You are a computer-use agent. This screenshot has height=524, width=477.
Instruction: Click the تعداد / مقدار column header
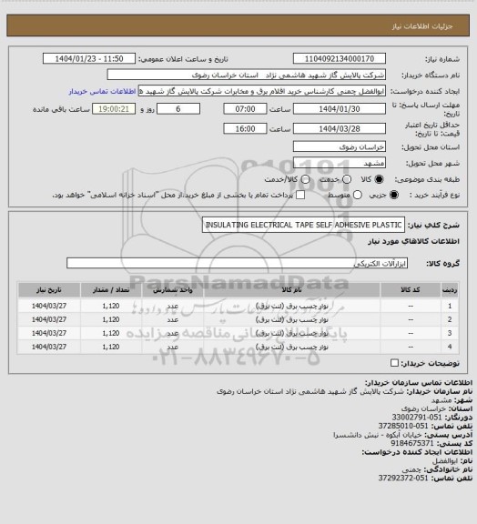[x=111, y=289]
